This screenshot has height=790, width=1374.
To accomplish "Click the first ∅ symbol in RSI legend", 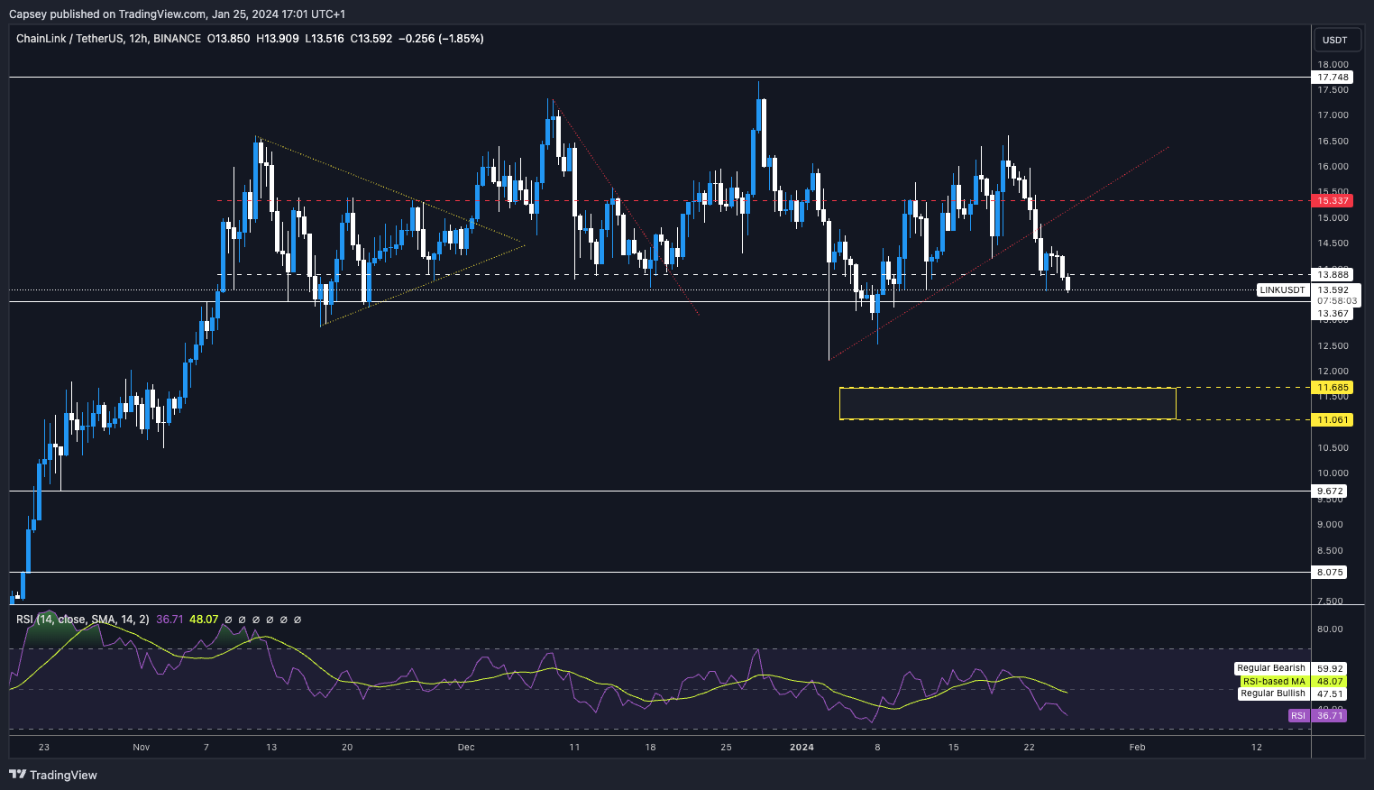I will (228, 620).
